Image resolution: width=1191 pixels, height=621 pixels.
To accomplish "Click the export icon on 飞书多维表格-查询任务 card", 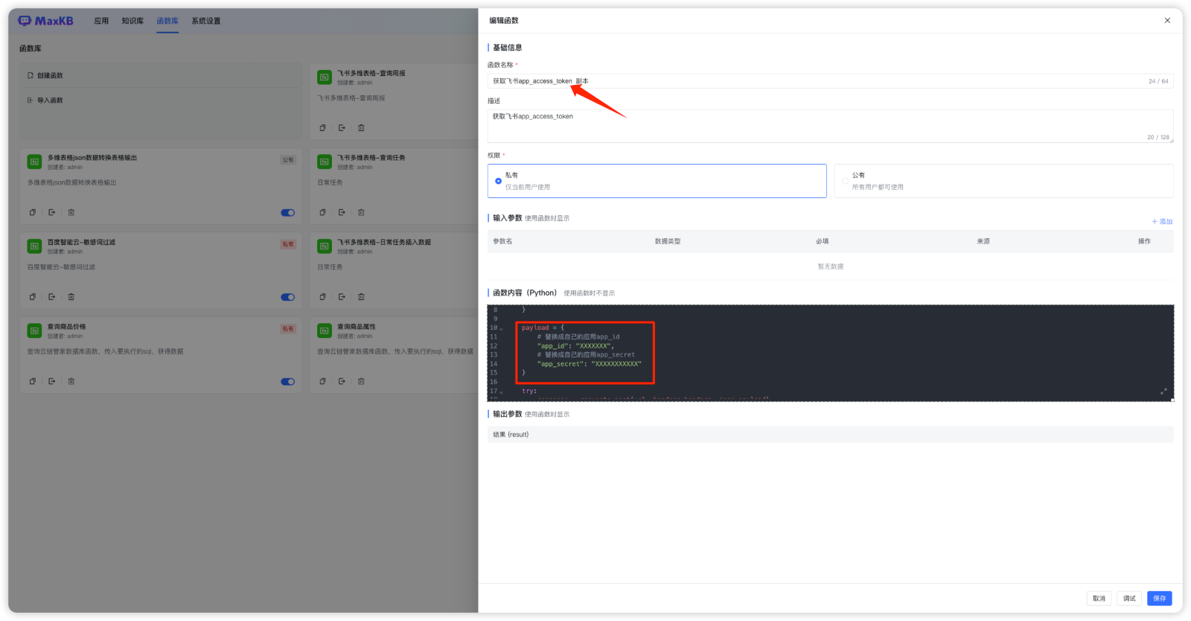I will point(342,212).
